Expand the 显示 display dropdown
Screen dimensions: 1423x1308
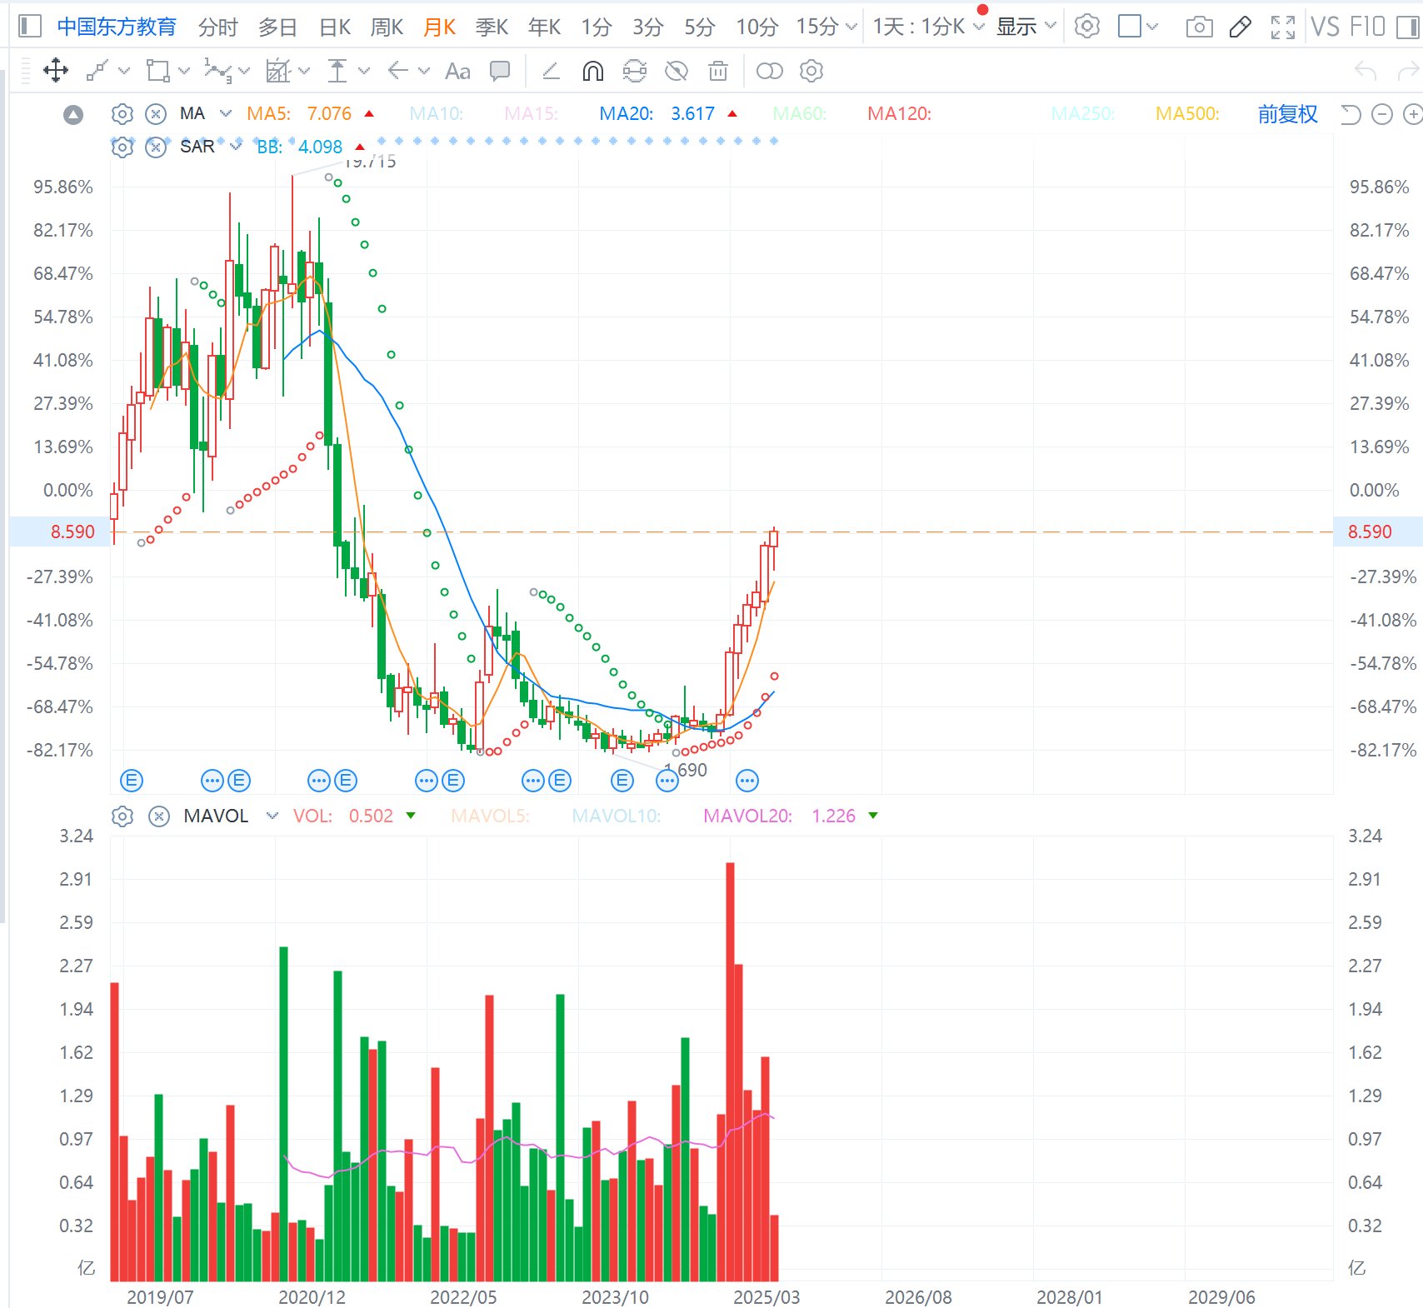coord(1026,27)
